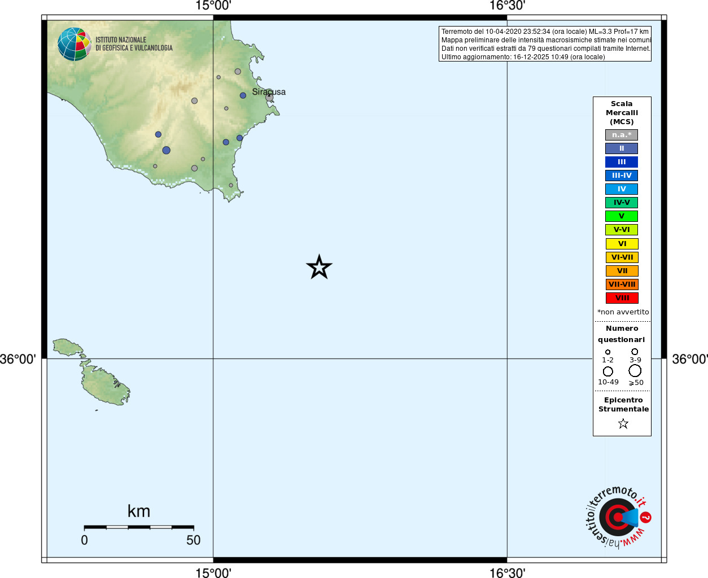Screen dimensions: 708x578
Task: Click the Siracusa city label
Action: coord(269,91)
